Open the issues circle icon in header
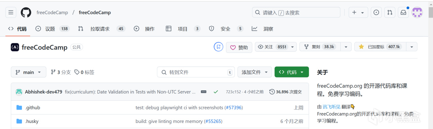433x129 pixels. tap(376, 12)
